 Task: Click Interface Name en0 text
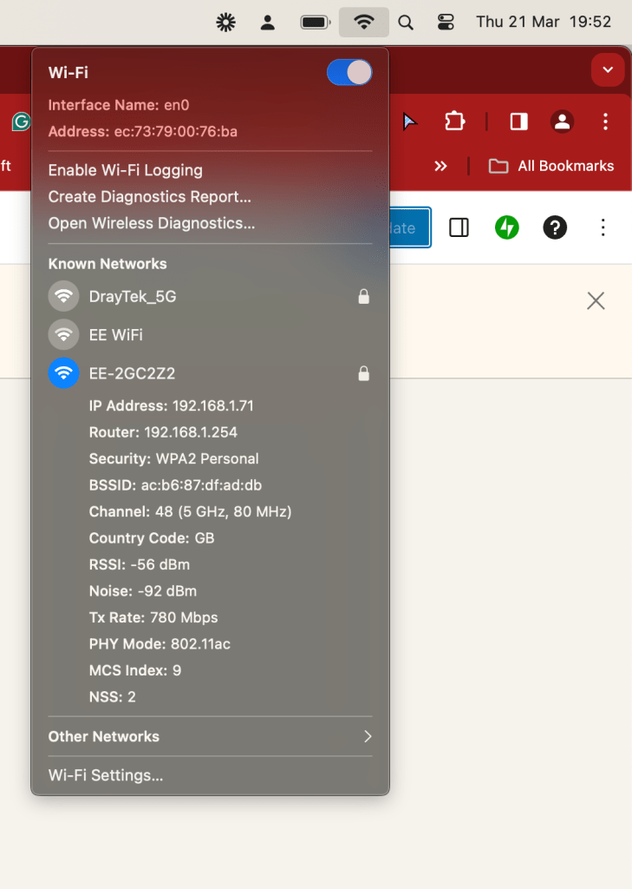(x=119, y=105)
